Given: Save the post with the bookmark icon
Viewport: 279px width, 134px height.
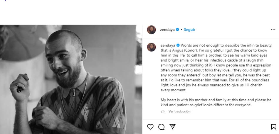Looking at the screenshot, I should [273, 127].
